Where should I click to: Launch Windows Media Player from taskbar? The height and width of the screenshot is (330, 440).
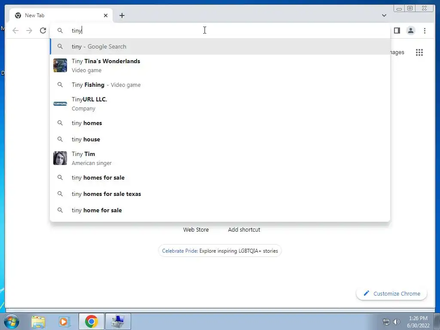64,321
